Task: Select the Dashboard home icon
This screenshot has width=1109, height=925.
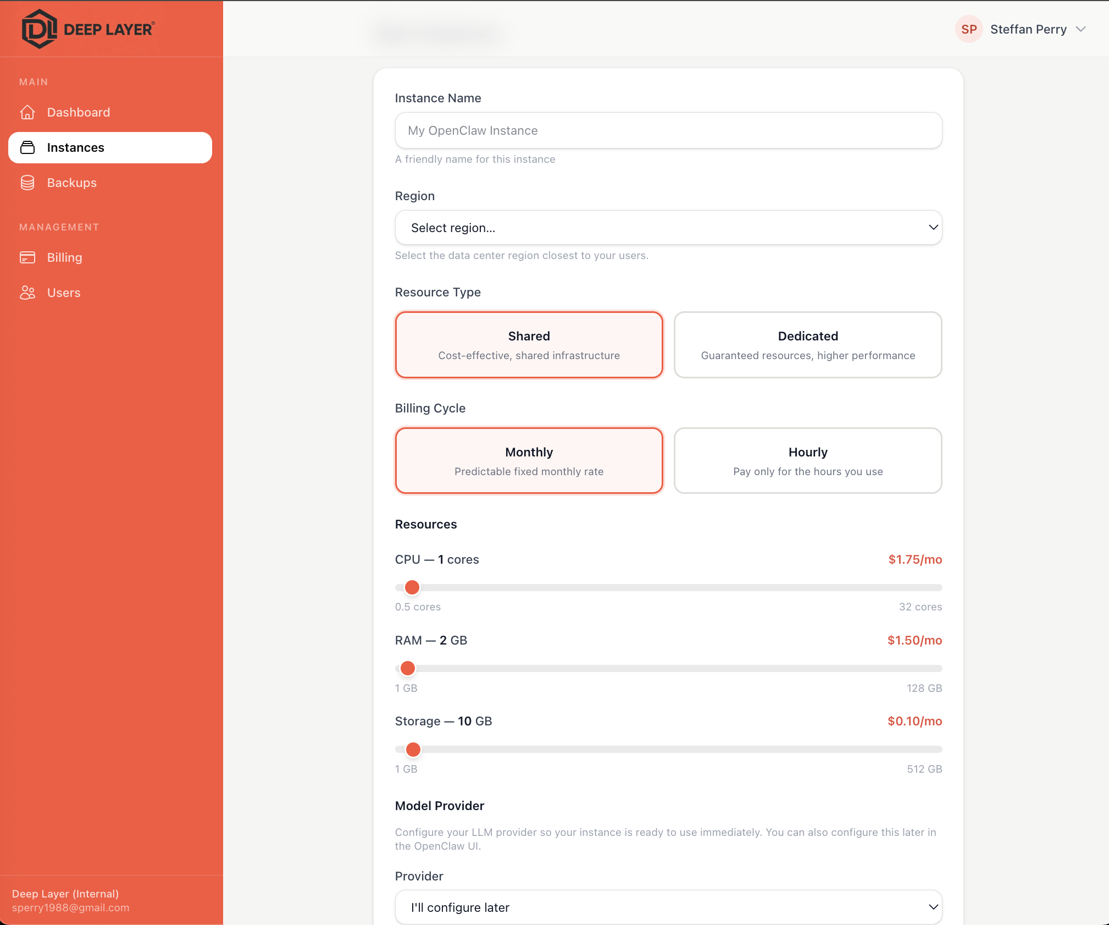Action: coord(28,112)
